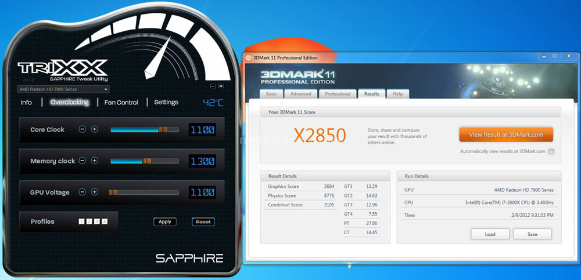Open the Fan Control tab in TRIXX
Viewport: 581px width, 280px height.
click(121, 103)
